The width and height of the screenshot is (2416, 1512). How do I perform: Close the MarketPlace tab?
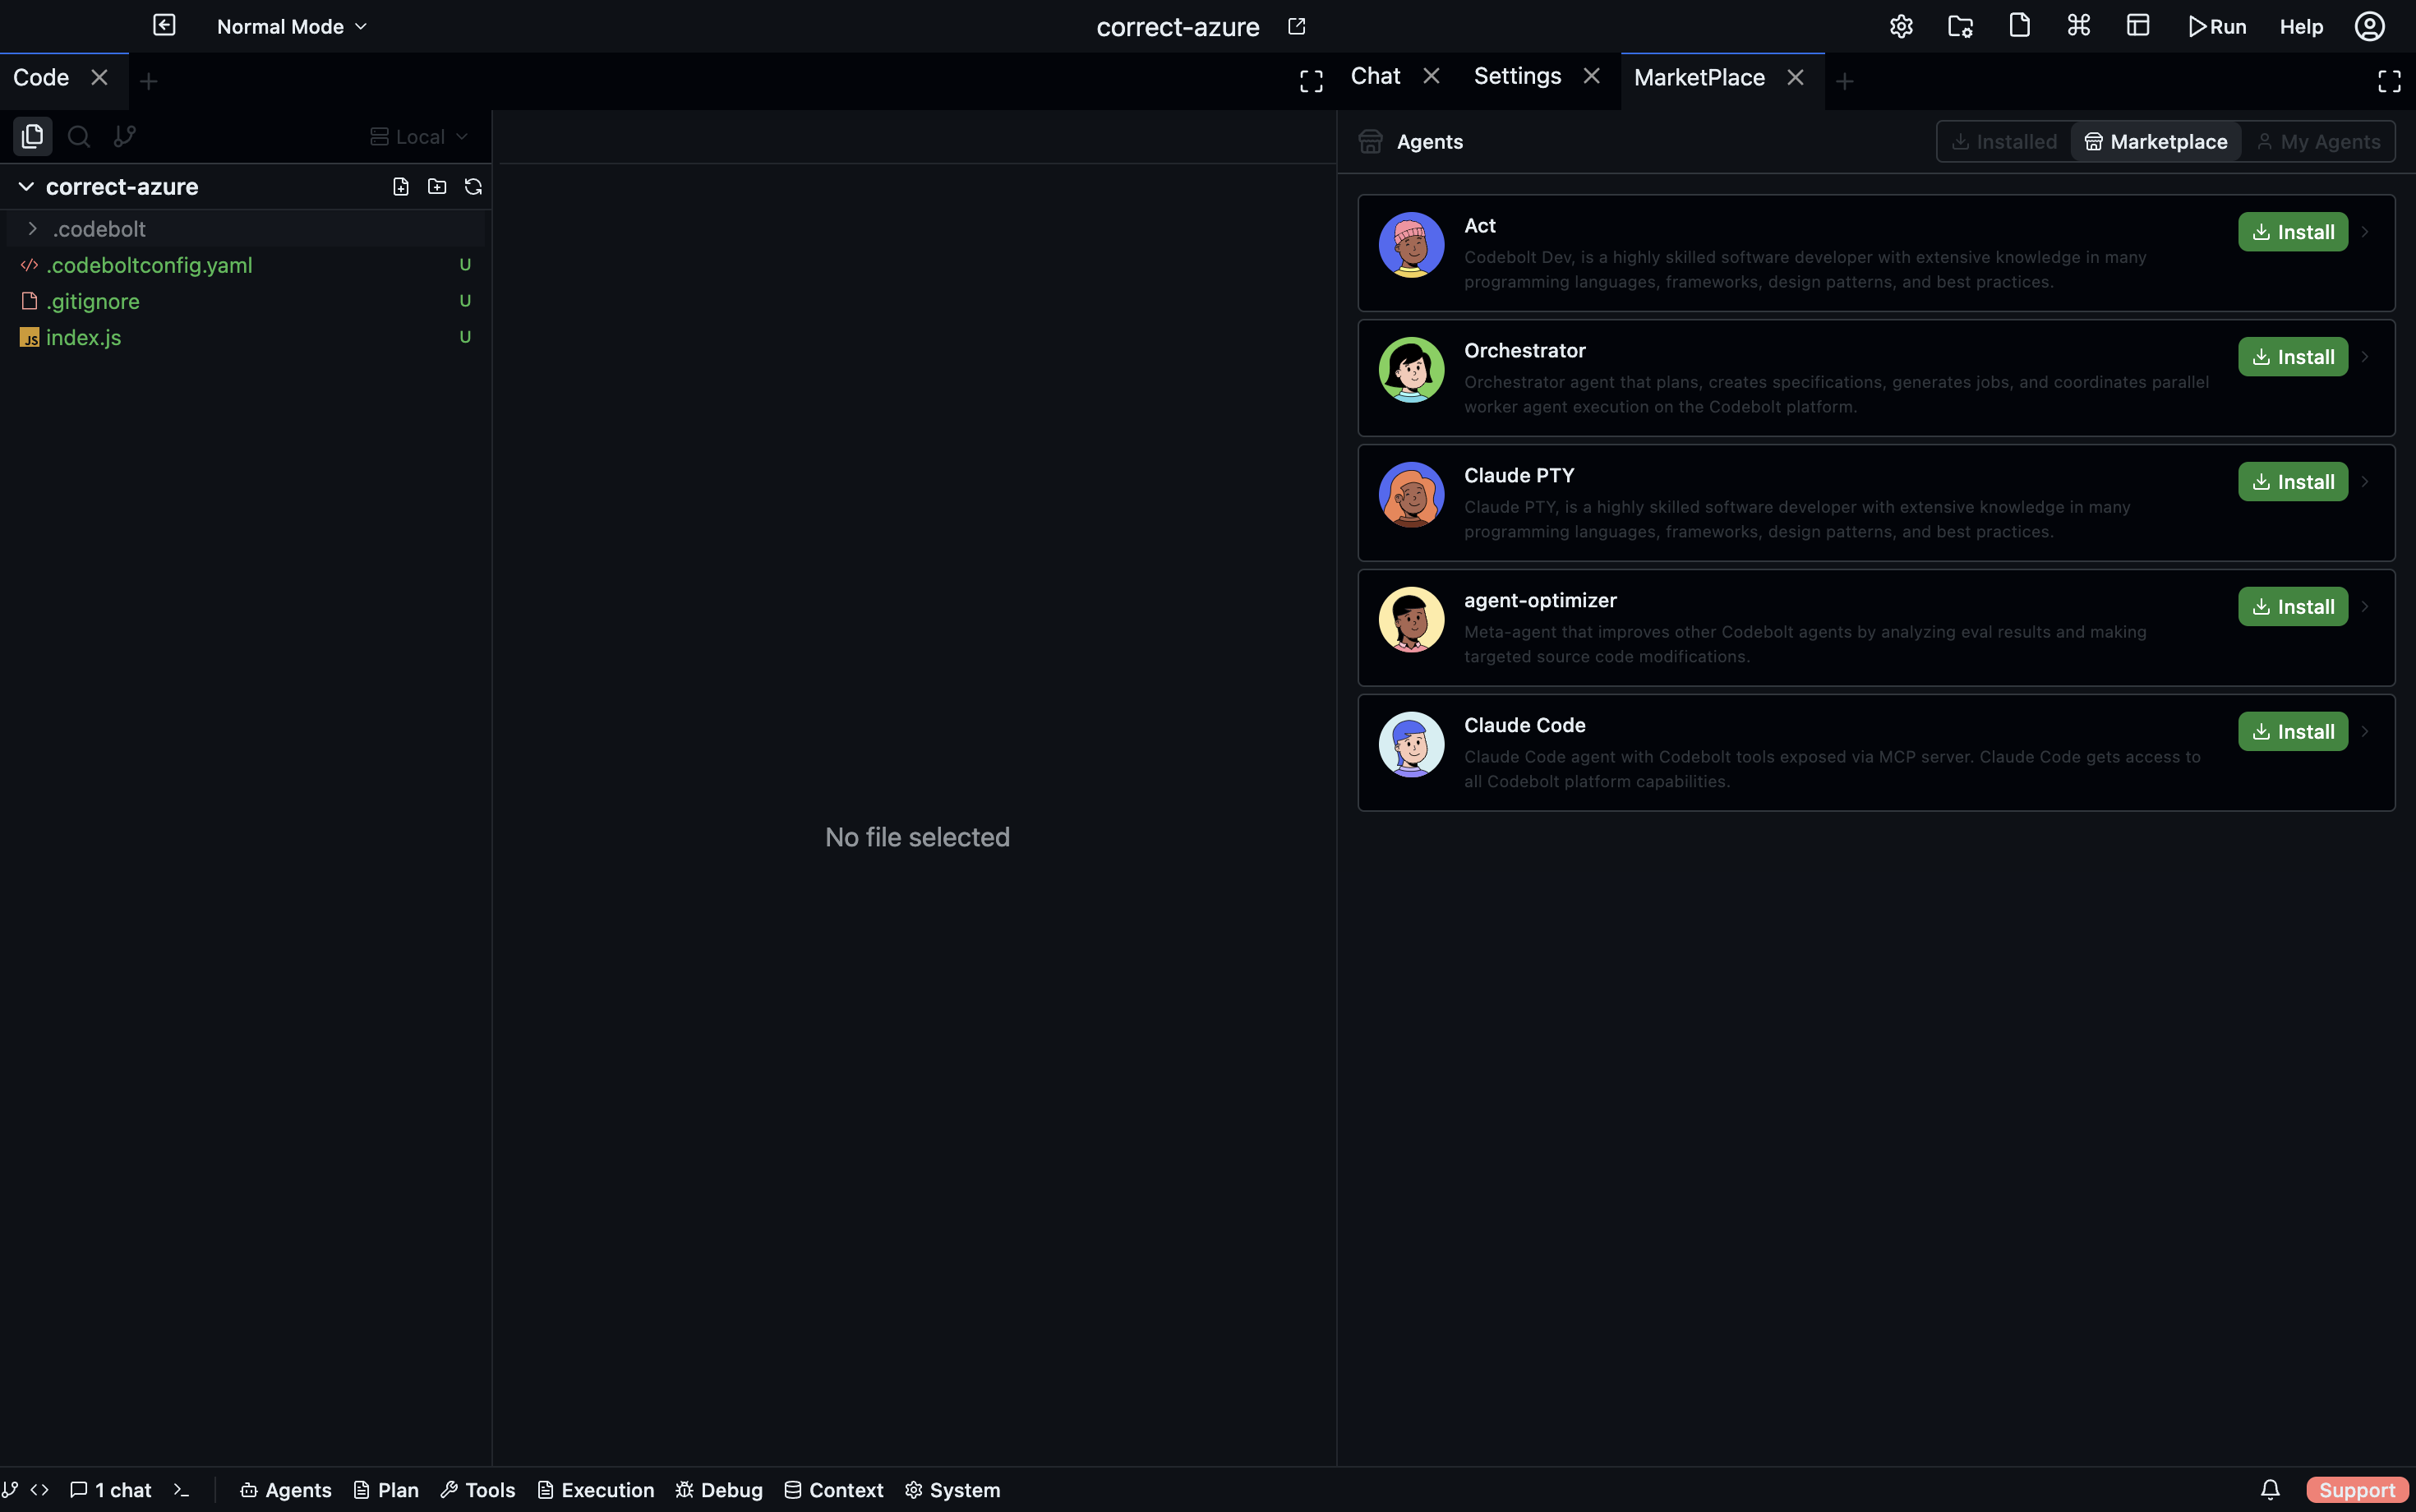coord(1795,77)
